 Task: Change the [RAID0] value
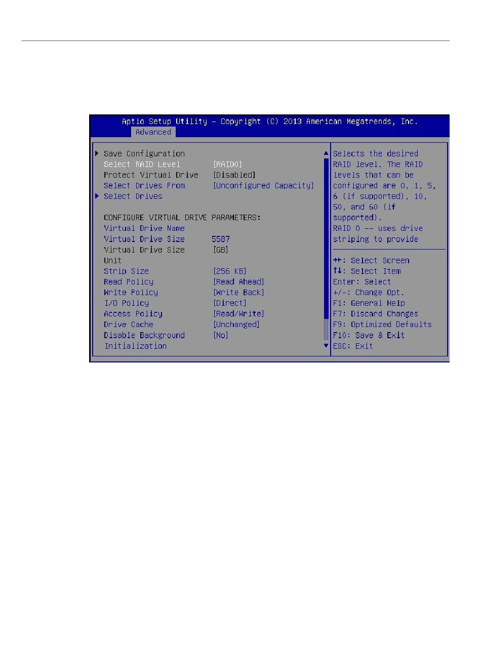click(227, 164)
